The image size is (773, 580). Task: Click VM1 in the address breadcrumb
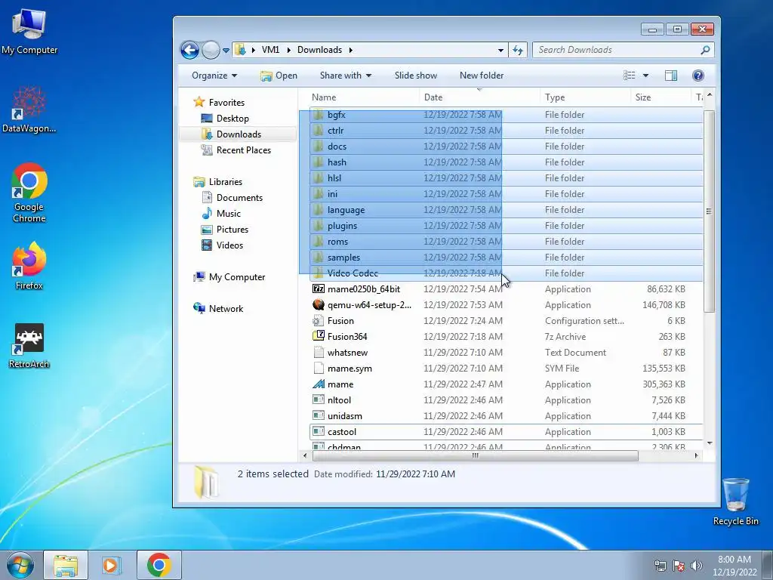(x=271, y=50)
